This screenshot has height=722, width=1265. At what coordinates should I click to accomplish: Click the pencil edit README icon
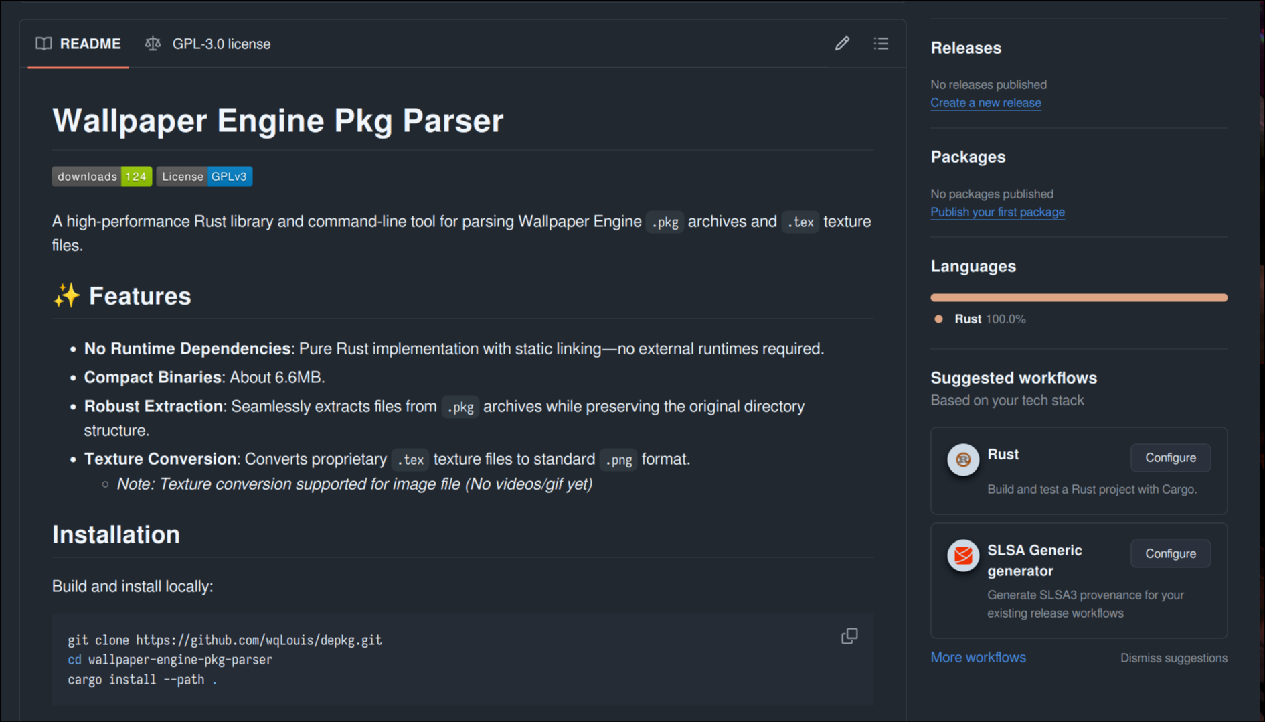tap(842, 44)
